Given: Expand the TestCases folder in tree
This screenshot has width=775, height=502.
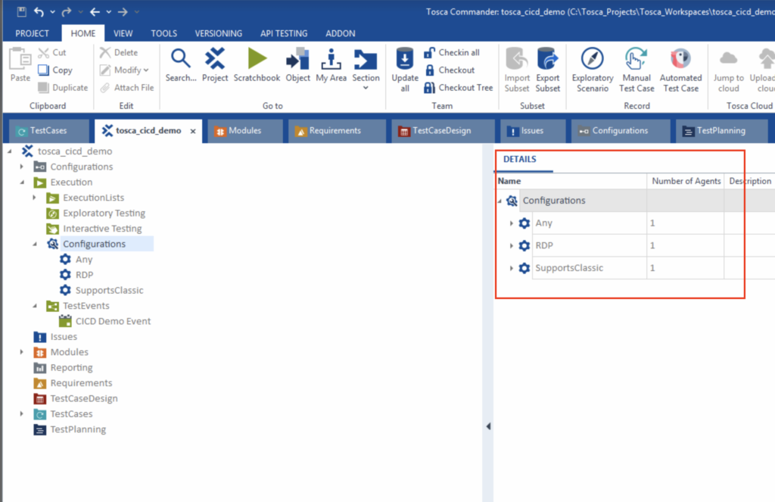Looking at the screenshot, I should pyautogui.click(x=22, y=414).
